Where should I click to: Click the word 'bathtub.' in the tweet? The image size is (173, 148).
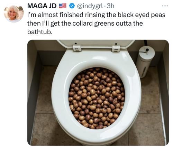(40, 32)
